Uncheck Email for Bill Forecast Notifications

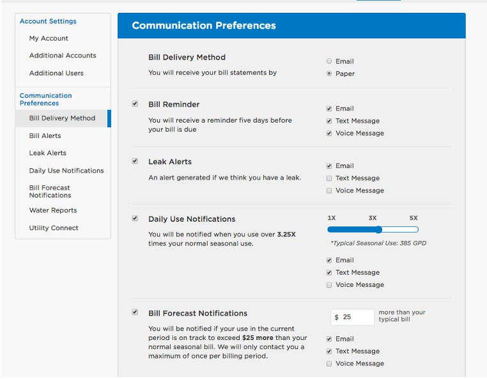coord(329,339)
